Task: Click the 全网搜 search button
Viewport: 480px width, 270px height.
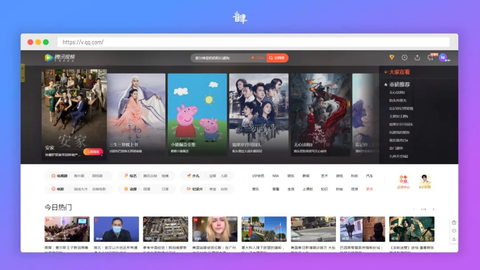Action: [277, 58]
